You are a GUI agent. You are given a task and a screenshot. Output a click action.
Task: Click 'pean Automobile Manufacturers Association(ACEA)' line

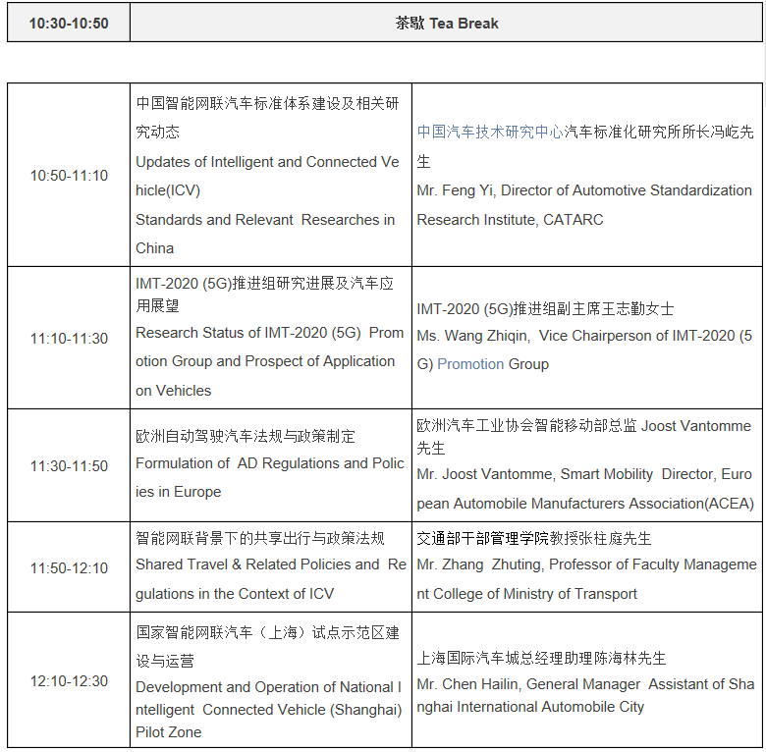[x=585, y=504]
